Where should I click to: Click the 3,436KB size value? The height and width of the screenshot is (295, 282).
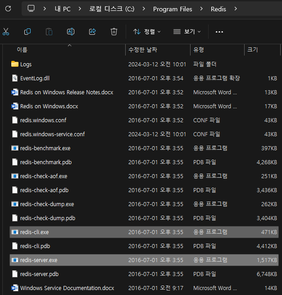[267, 190]
